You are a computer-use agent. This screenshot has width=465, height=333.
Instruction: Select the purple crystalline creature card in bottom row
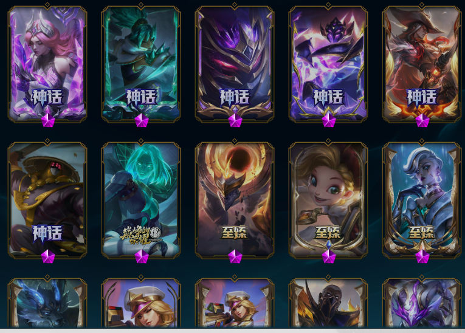[422, 303]
